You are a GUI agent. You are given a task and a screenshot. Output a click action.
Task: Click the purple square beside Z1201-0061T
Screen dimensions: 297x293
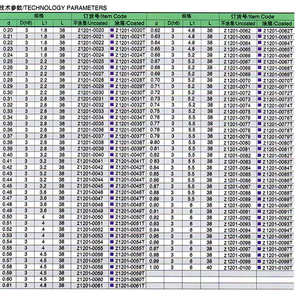(113, 285)
